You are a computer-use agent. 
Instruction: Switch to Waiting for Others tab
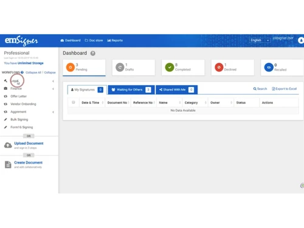131,89
